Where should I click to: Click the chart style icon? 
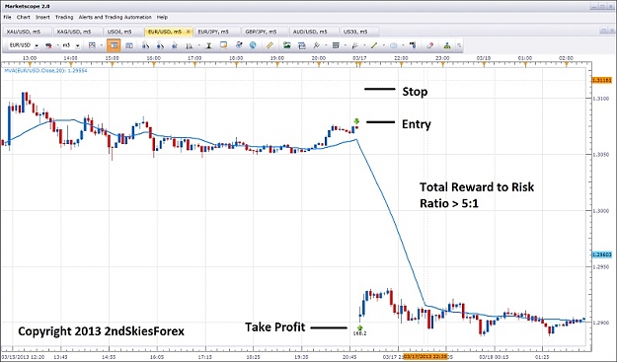[92, 45]
